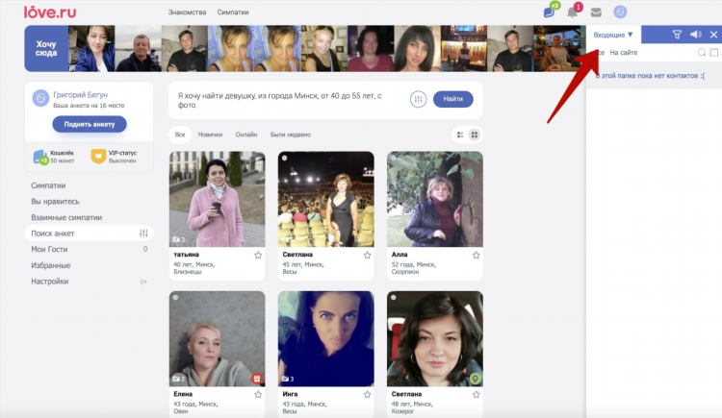The width and height of the screenshot is (722, 418).
Task: Expand the Входящие folder dropdown
Action: click(613, 35)
